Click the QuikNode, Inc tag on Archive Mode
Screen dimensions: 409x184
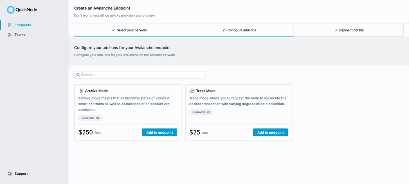(90, 117)
